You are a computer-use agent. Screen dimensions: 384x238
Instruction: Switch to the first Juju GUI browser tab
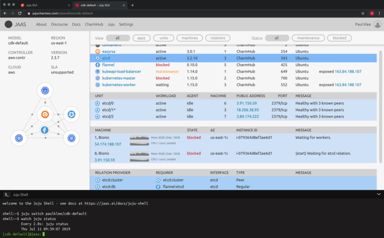pos(45,5)
